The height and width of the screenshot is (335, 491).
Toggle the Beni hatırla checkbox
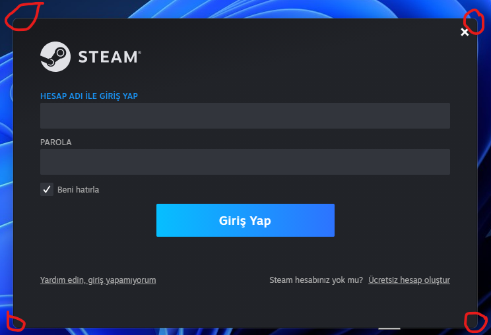(47, 189)
